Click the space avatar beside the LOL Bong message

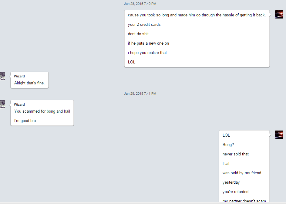click(279, 134)
